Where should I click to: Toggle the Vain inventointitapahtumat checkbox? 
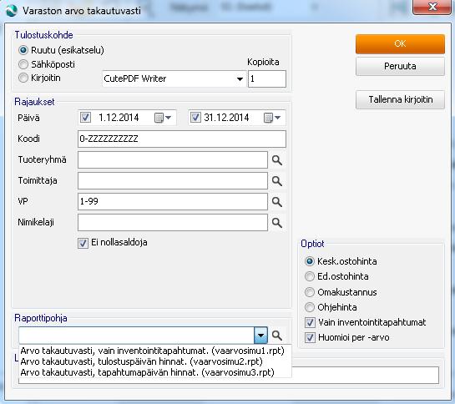pos(310,322)
